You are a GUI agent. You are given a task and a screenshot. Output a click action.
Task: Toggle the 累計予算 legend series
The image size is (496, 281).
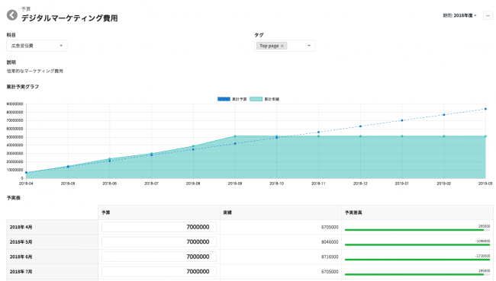[232, 99]
